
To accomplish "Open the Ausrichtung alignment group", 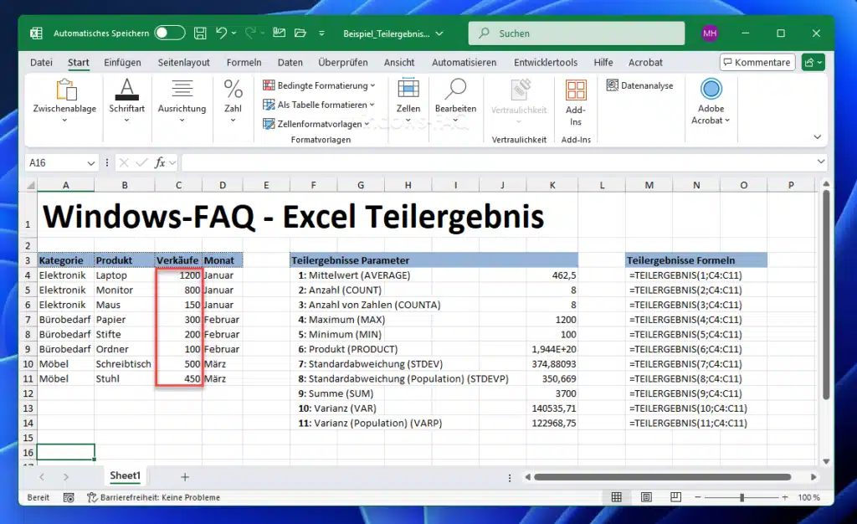I will click(182, 99).
